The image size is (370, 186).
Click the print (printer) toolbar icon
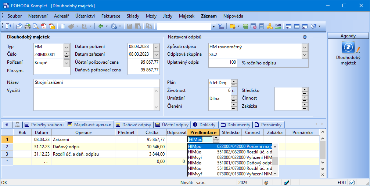pos(27,26)
